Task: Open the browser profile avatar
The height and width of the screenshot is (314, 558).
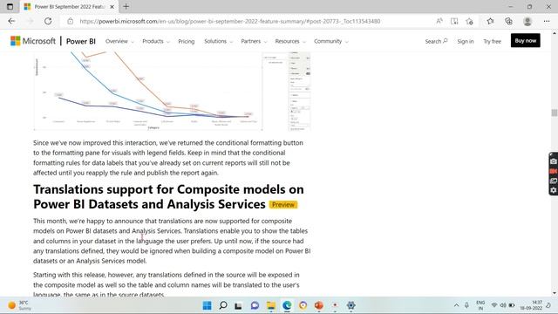Action: point(527,21)
